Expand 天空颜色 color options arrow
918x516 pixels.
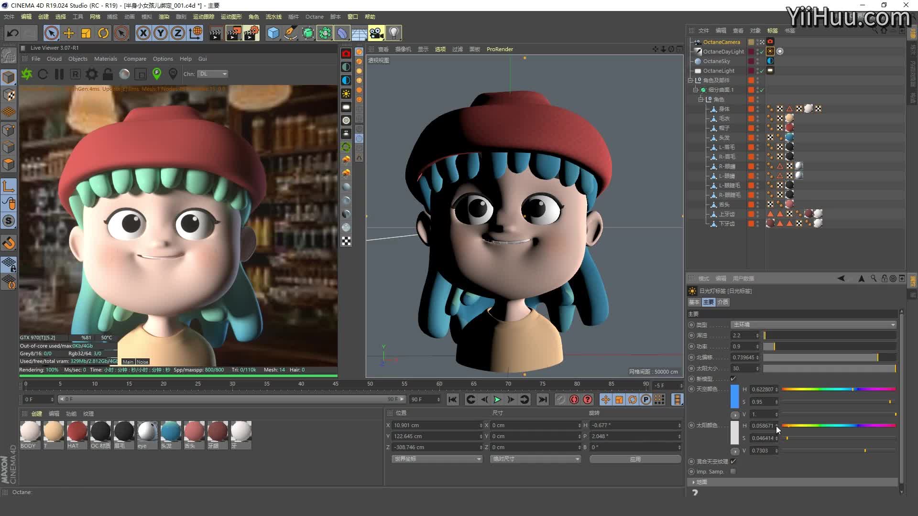tap(735, 415)
